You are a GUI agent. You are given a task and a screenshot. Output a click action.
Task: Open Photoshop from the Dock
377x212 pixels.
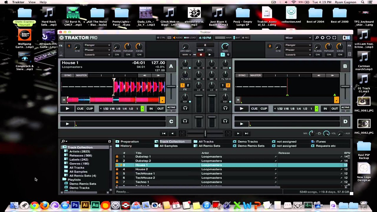(x=75, y=205)
